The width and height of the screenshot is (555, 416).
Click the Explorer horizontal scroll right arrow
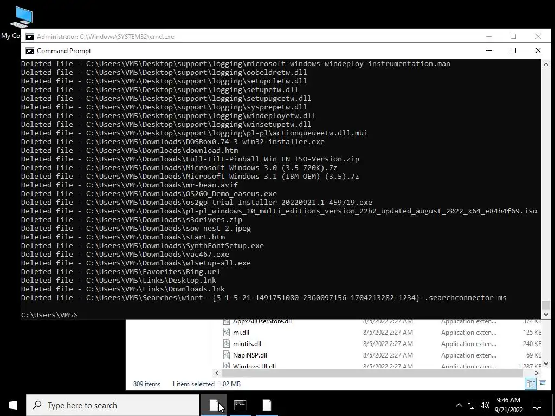537,373
